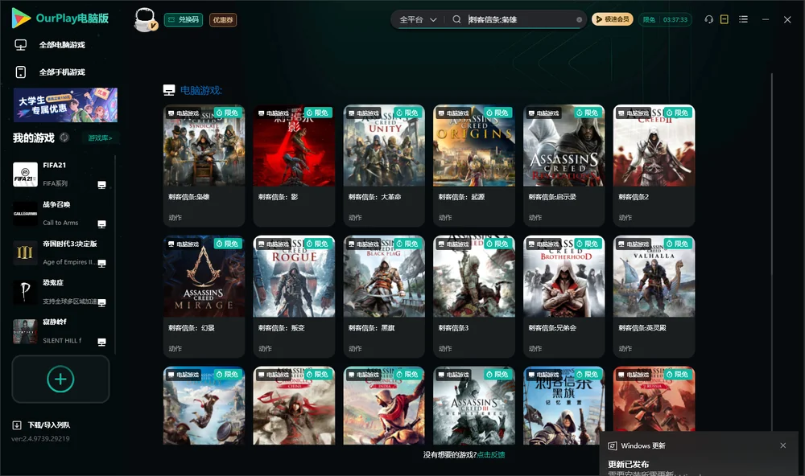The image size is (805, 476).
Task: Open the 下载/导入列队 download queue
Action: pyautogui.click(x=42, y=425)
